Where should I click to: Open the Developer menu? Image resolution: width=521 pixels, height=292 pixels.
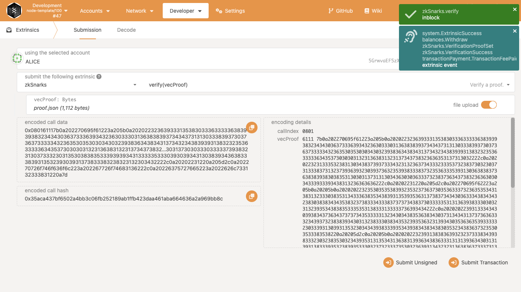point(186,11)
